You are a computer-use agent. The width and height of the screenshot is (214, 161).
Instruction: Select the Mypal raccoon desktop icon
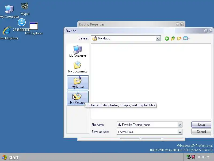[x=25, y=9]
